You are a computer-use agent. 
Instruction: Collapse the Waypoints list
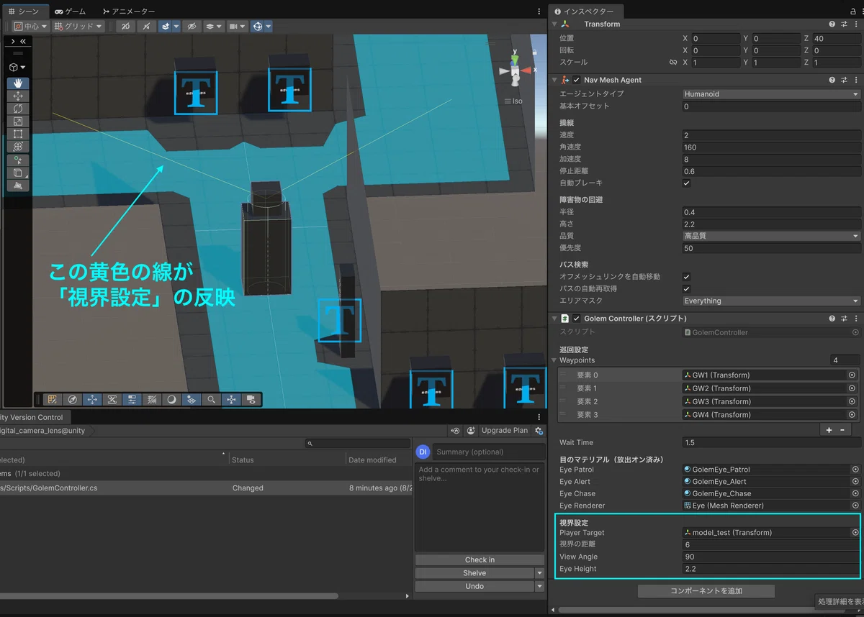pos(554,360)
